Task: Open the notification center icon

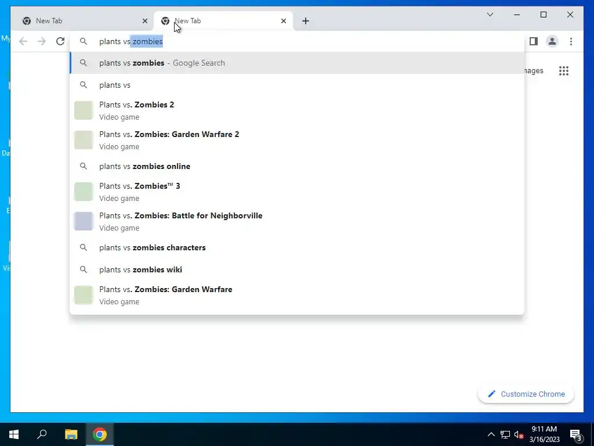Action: [575, 434]
